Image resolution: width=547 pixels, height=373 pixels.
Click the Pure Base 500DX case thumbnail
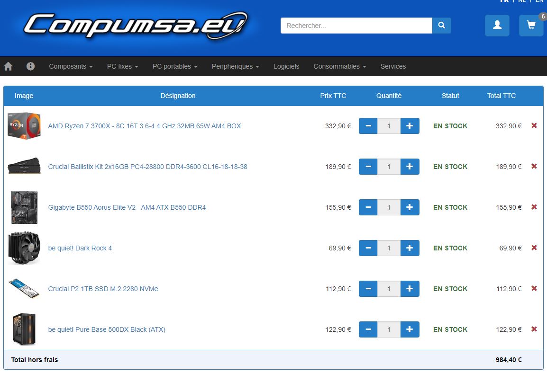click(x=24, y=329)
